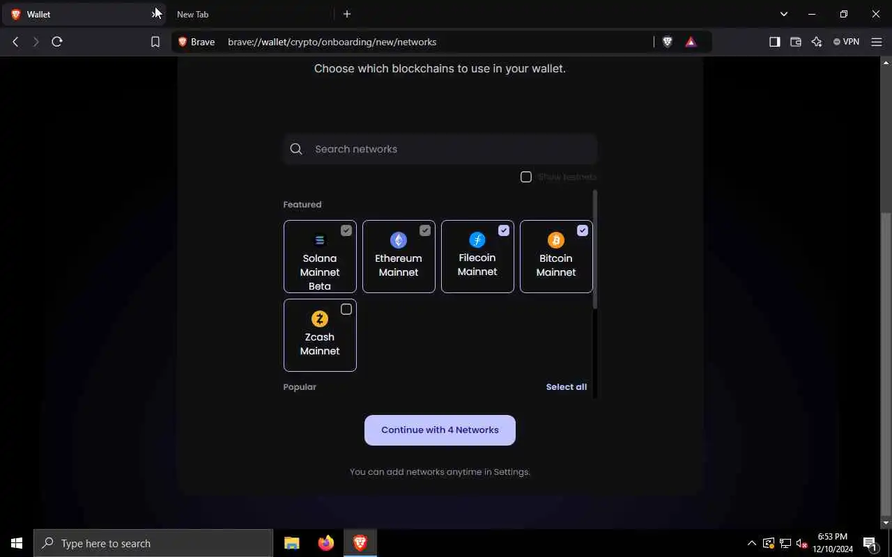Click the Bitcoin Mainnet logo icon
This screenshot has height=557, width=892.
click(556, 240)
